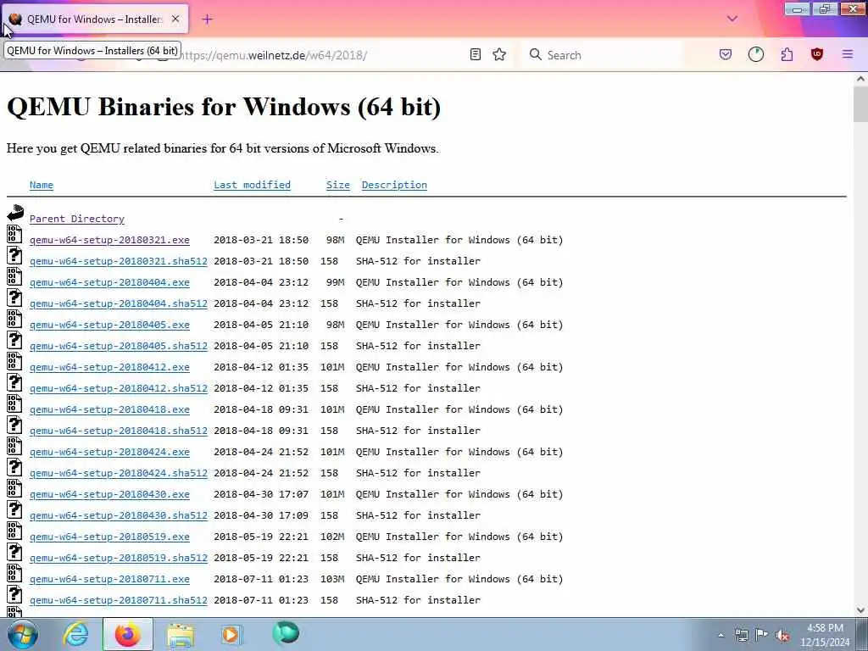Click the Search field in toolbar
Viewport: 868px width, 651px height.
tap(604, 55)
